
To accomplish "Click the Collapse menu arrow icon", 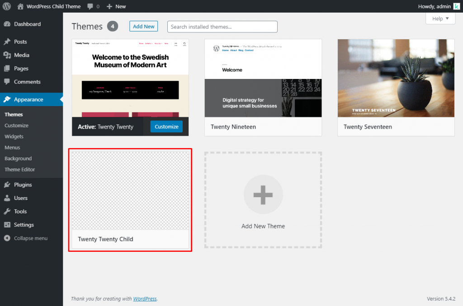I will pyautogui.click(x=7, y=238).
